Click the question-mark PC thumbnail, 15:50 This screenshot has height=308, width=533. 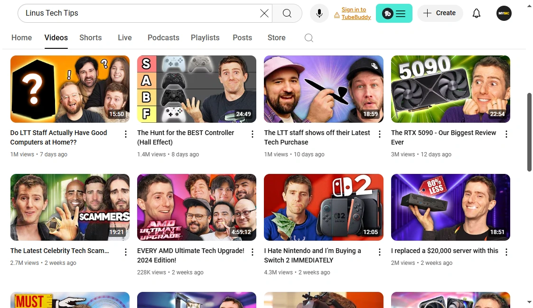pyautogui.click(x=70, y=89)
